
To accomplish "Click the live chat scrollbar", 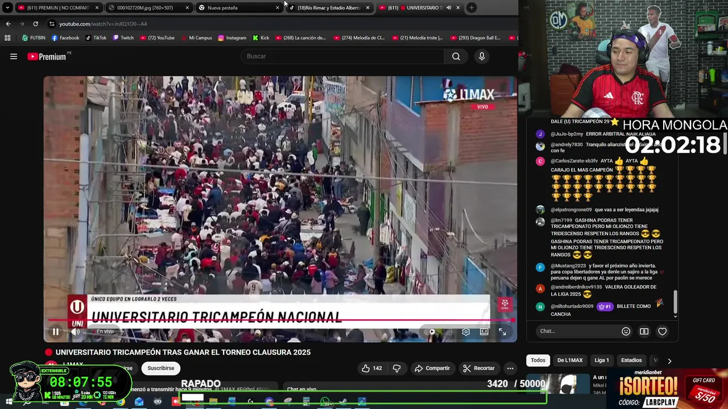I will point(675,303).
